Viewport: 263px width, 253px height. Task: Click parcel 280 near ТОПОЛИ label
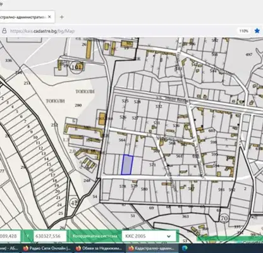[78, 105]
